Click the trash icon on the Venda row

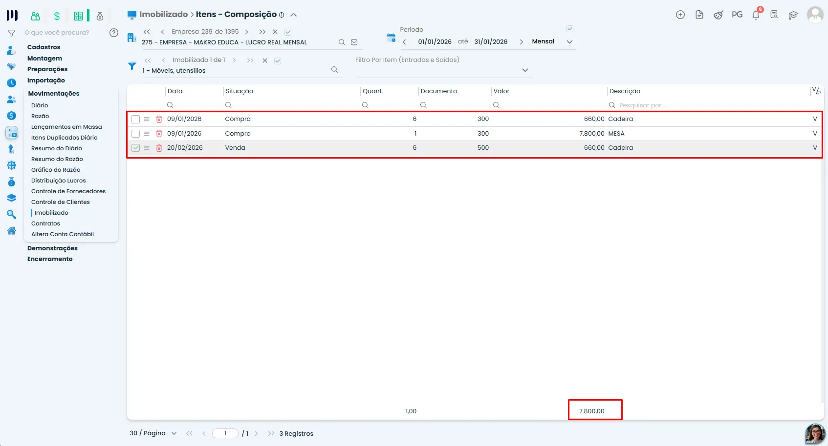pos(159,148)
